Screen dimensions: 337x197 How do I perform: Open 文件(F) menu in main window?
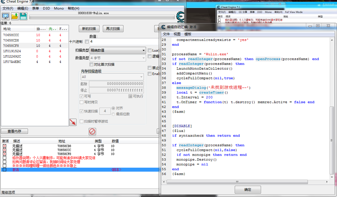(x=8, y=8)
